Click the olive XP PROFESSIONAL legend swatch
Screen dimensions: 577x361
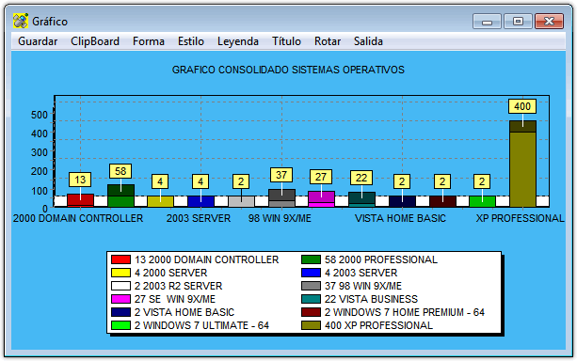[x=311, y=325]
